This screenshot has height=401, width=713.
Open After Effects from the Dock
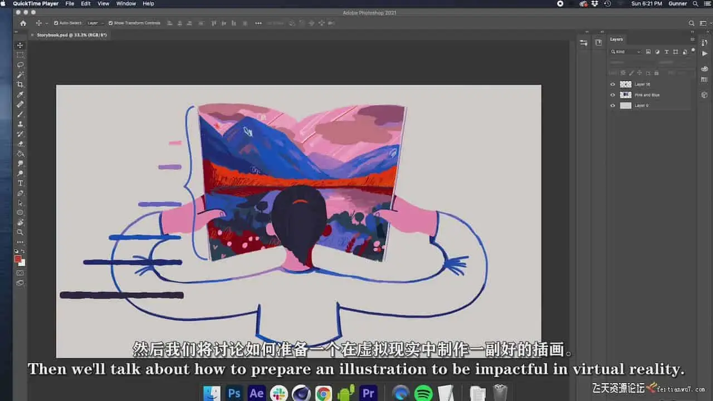point(257,393)
